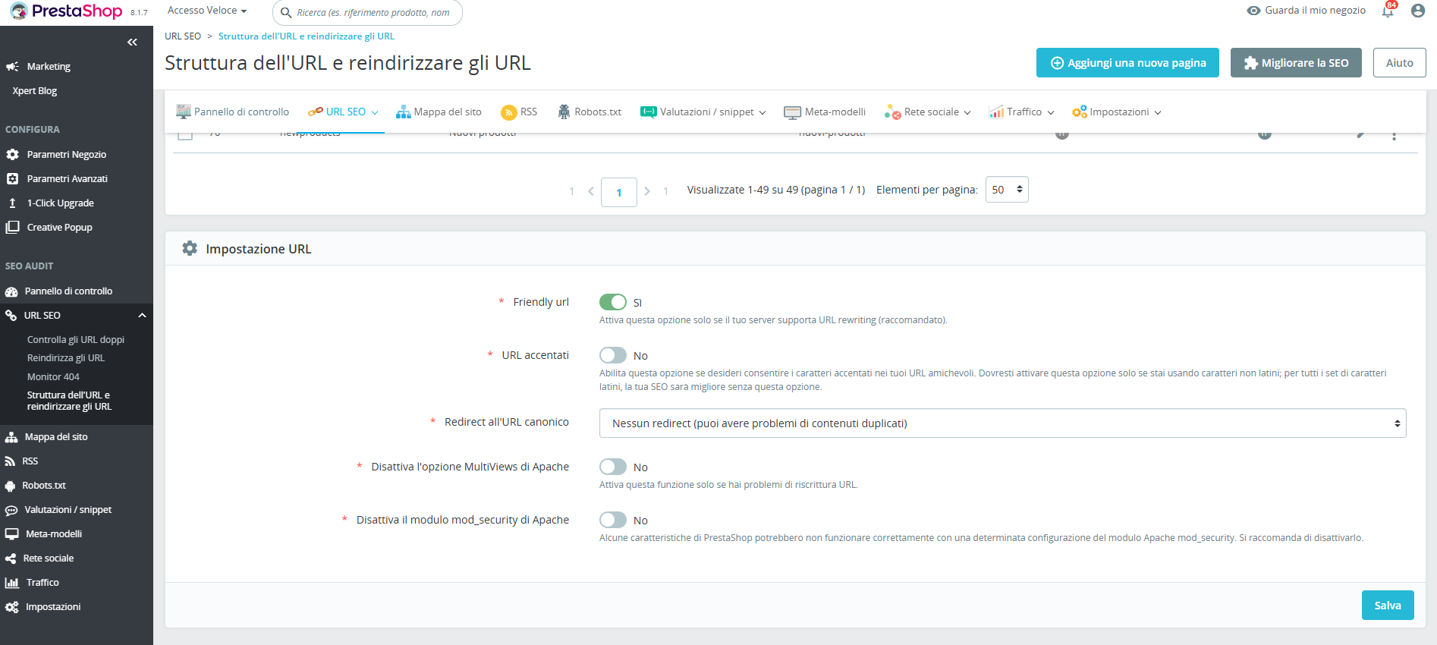Click Salva button
Screen dimensions: 1437x645
1387,606
